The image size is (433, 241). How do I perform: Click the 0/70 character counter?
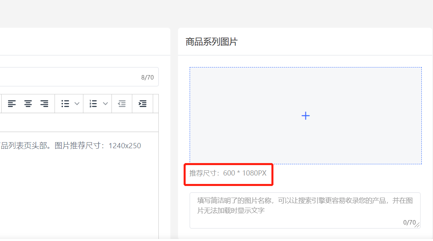[x=409, y=223]
